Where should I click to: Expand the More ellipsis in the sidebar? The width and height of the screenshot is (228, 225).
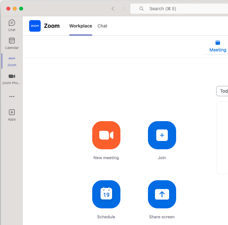coord(12,97)
